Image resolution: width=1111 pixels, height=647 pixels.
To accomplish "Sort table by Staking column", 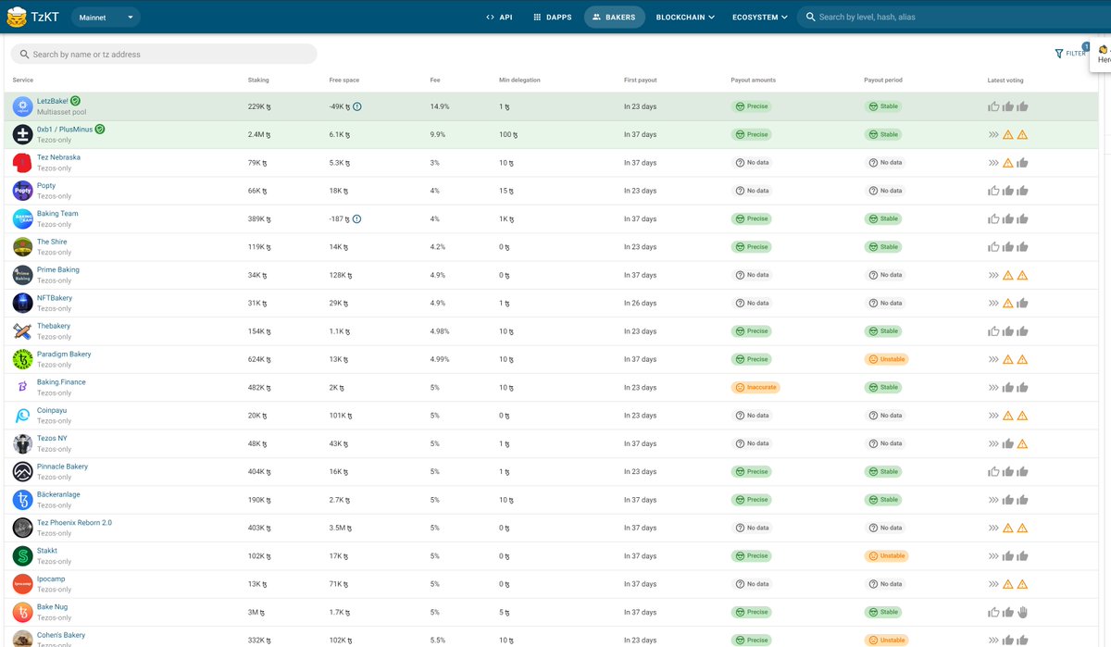I will [258, 81].
